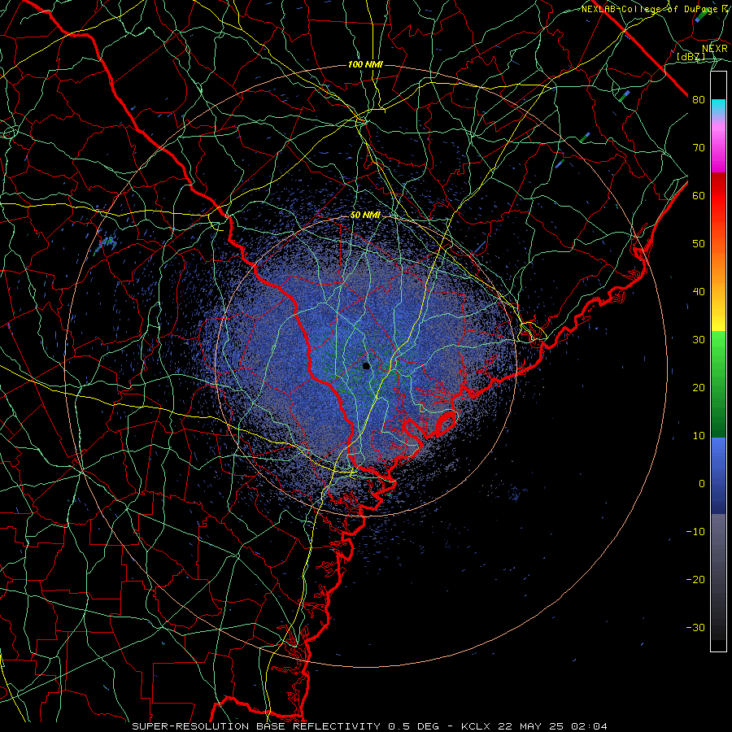Click the 10 value on dBZ scale

[x=699, y=436]
